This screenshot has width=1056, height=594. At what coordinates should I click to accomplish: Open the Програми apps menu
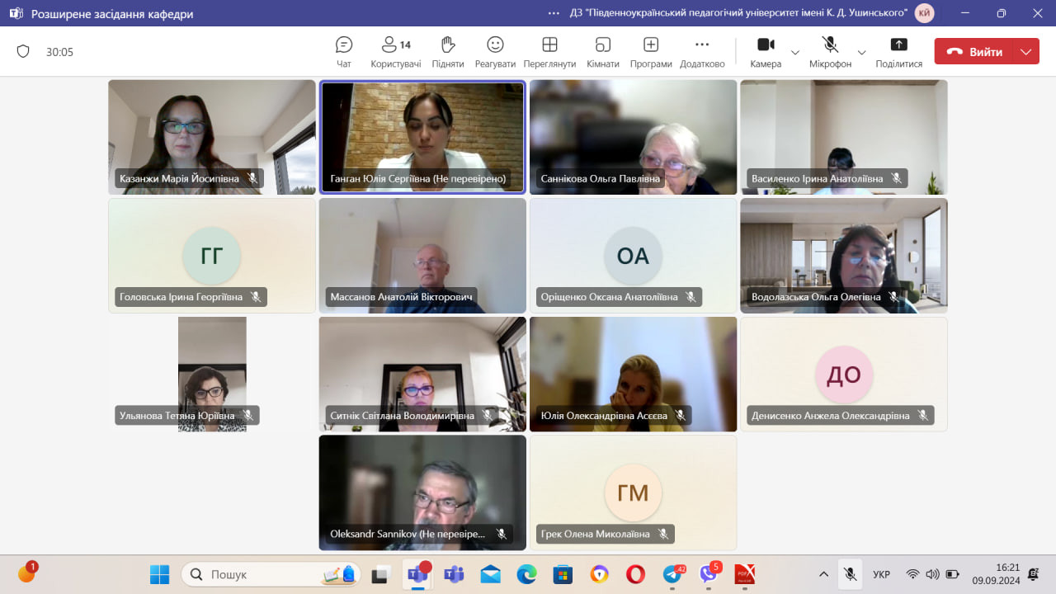pos(651,52)
